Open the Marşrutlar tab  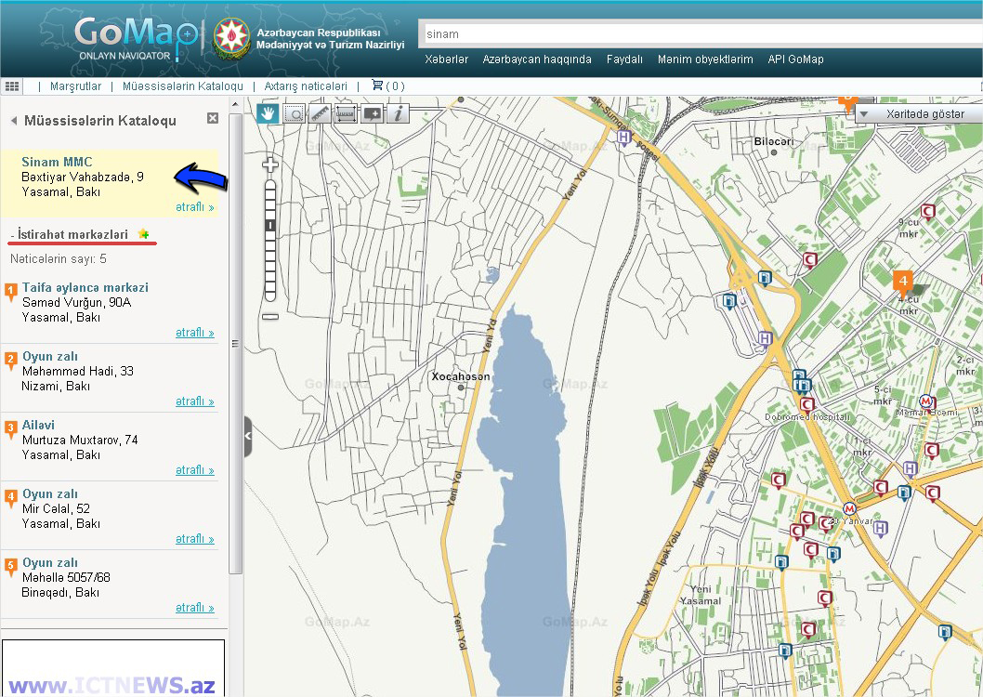coord(75,86)
